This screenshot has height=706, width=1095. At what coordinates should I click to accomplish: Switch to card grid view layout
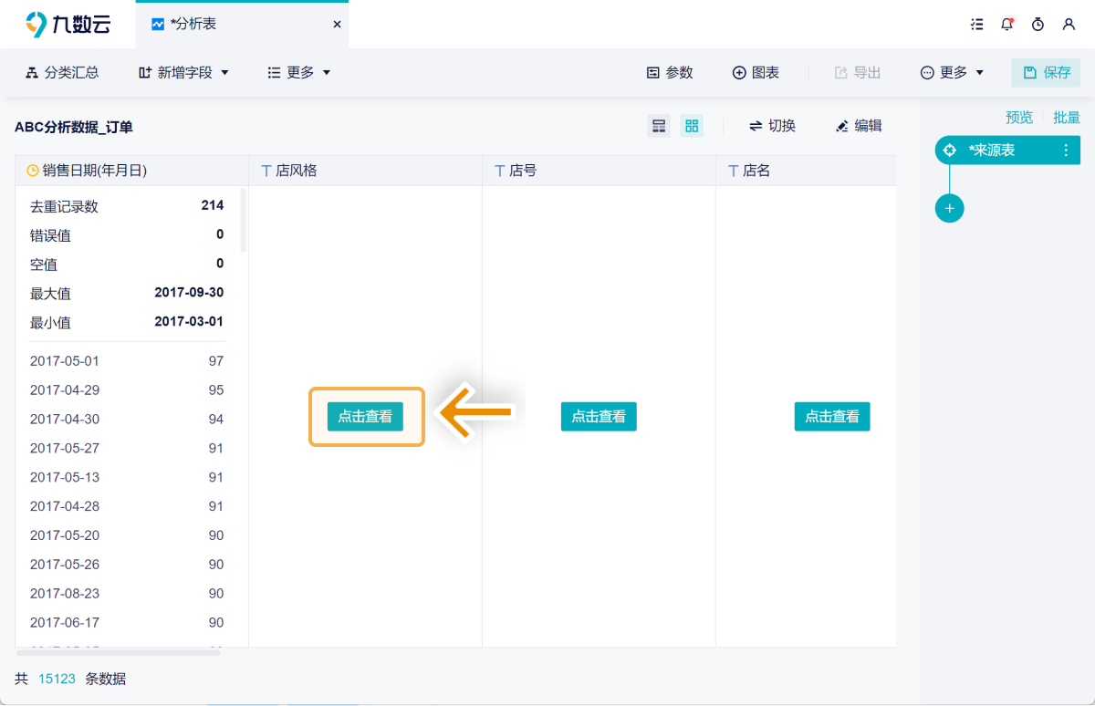(x=692, y=126)
